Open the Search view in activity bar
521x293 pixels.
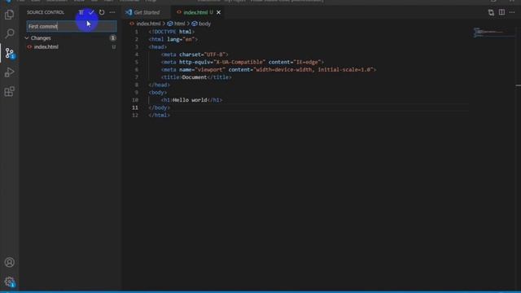[9, 33]
